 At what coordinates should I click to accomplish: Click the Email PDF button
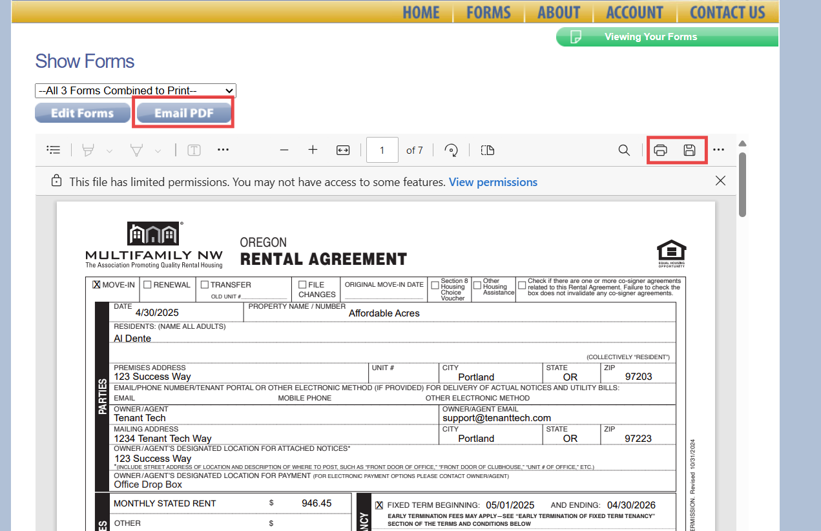pyautogui.click(x=184, y=113)
